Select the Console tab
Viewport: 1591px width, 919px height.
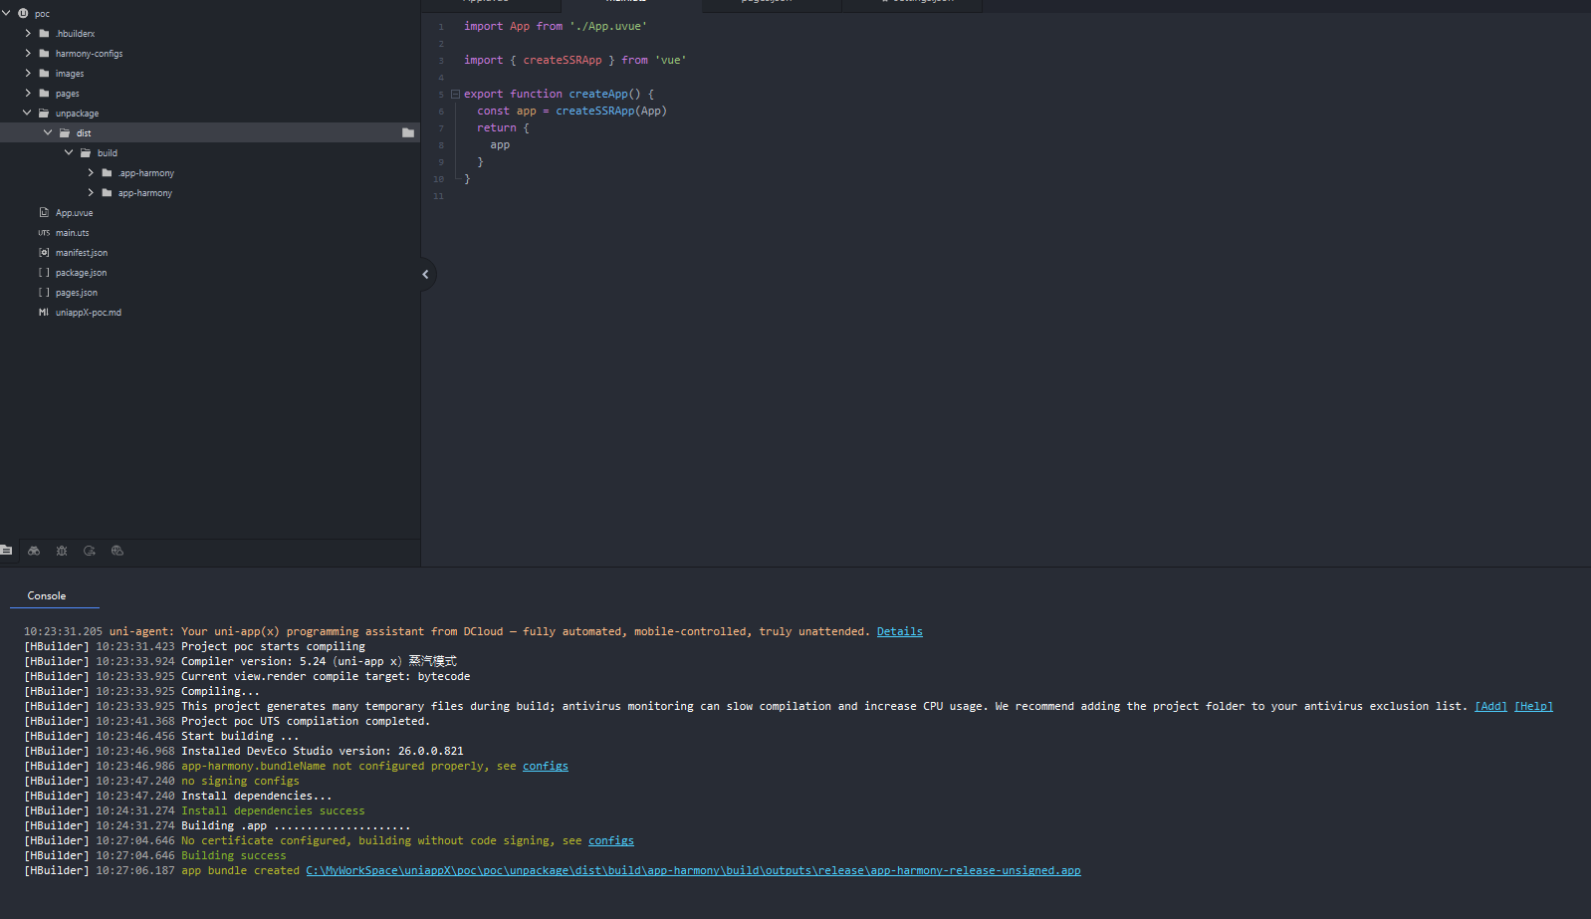tap(47, 595)
